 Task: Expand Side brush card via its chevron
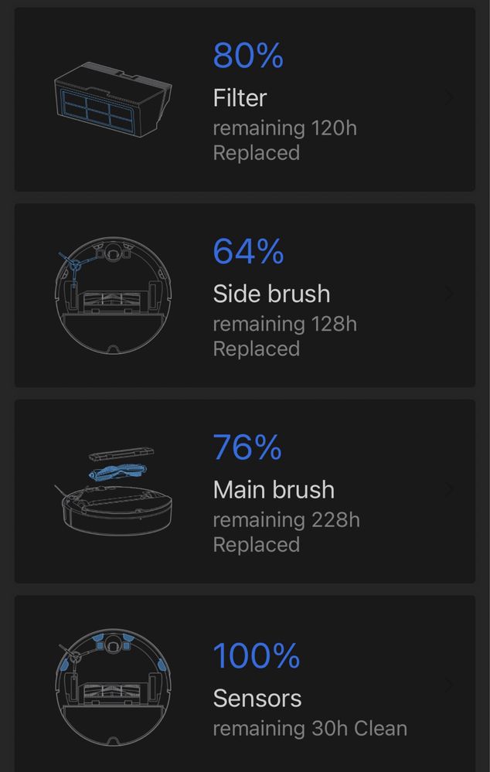coord(448,294)
